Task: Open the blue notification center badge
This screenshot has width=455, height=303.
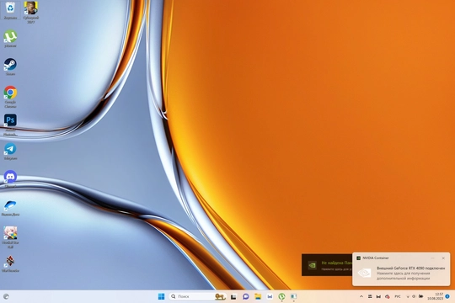Action: 447,296
